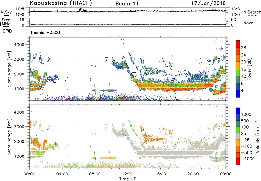Click the '16' Power colorbar value
Image resolution: width=261 pixels, height=181 pixels.
pyautogui.click(x=243, y=69)
